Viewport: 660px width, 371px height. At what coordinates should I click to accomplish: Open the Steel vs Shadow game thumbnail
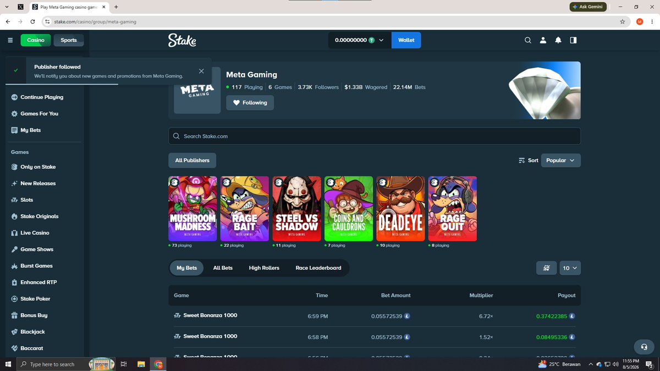[296, 209]
